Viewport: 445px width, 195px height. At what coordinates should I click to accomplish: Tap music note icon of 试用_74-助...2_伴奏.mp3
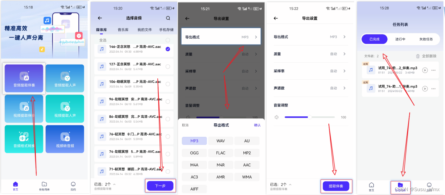(x=371, y=70)
